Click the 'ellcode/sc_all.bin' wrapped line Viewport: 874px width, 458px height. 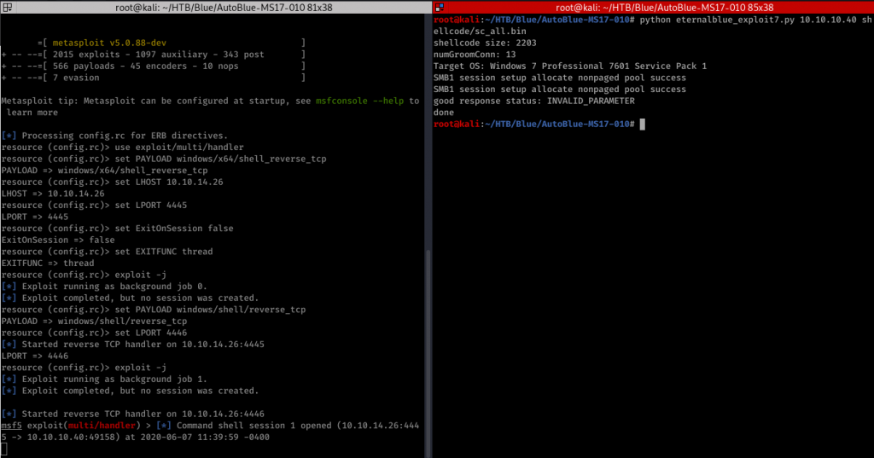point(480,32)
